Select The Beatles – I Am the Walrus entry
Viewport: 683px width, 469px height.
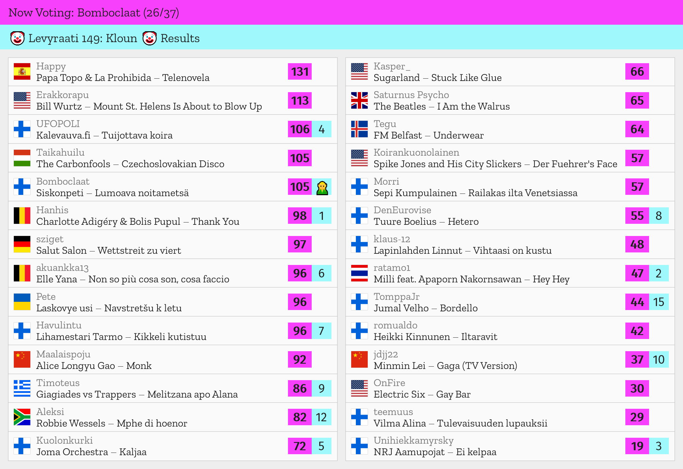[441, 106]
